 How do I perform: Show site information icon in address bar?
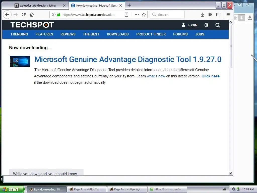(54, 15)
